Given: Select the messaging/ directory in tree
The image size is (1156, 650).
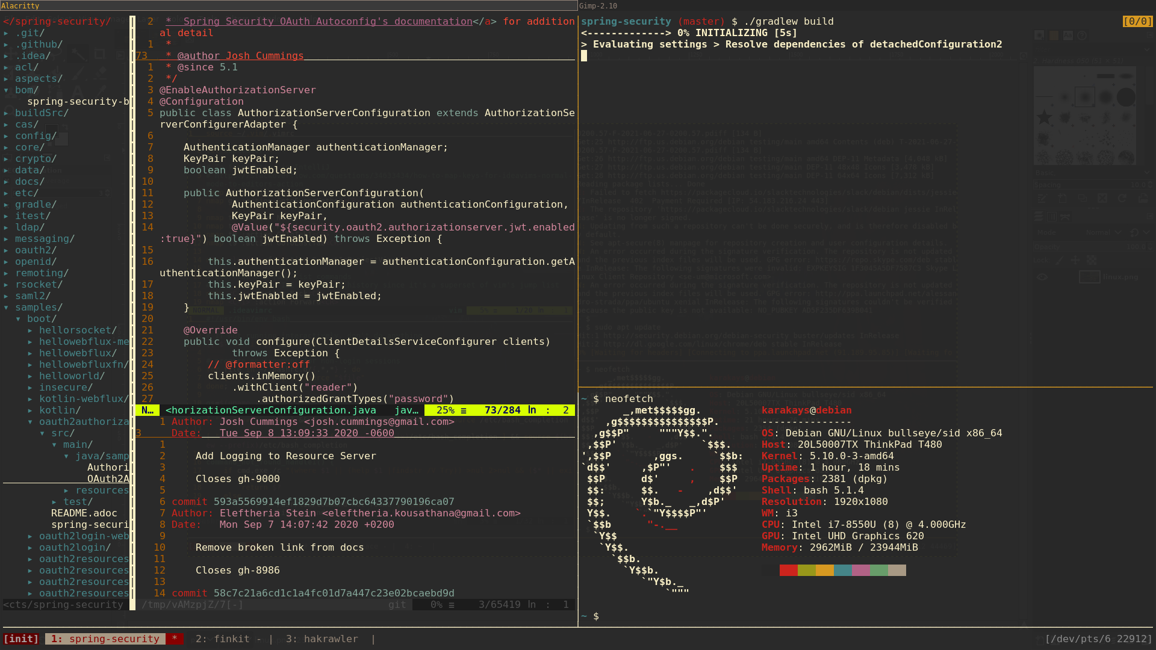Looking at the screenshot, I should point(45,239).
